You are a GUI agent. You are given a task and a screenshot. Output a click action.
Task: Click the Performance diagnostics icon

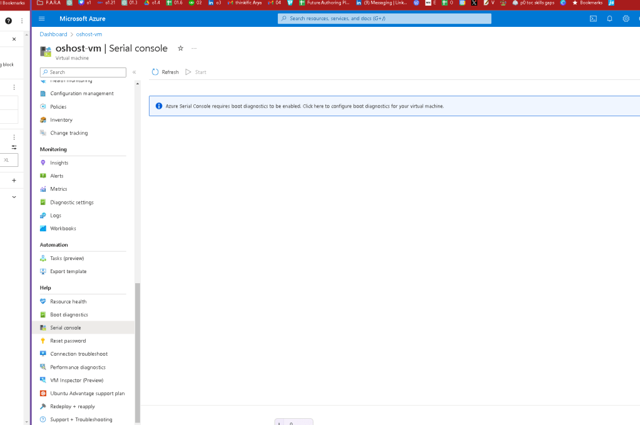(43, 367)
